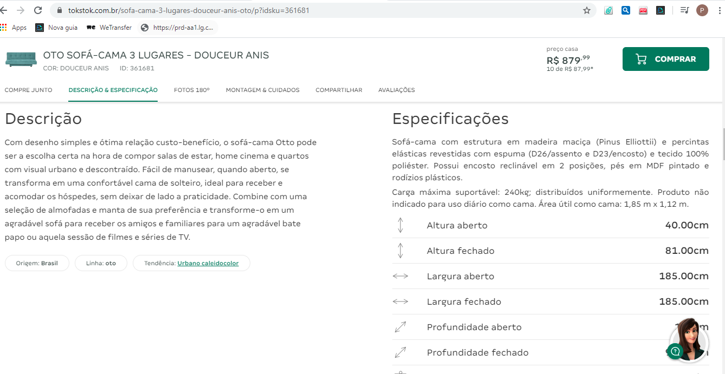725x374 pixels.
Task: Click the Altura aberto height icon
Action: (400, 225)
